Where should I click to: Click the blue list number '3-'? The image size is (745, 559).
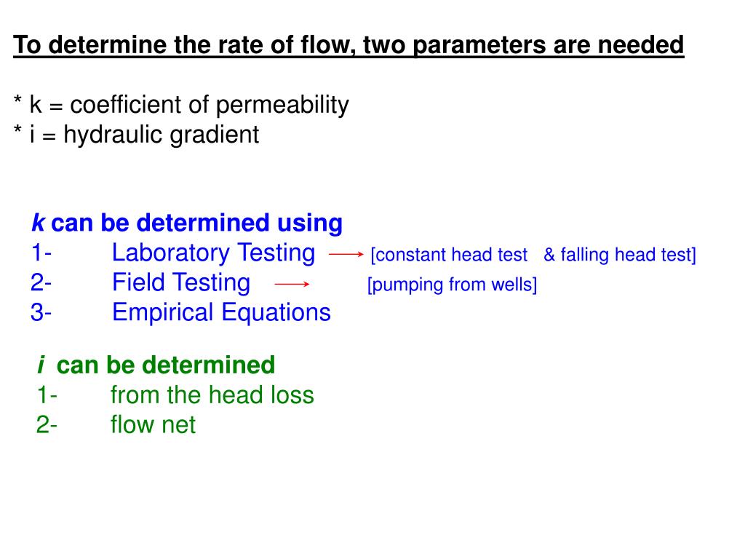point(41,313)
